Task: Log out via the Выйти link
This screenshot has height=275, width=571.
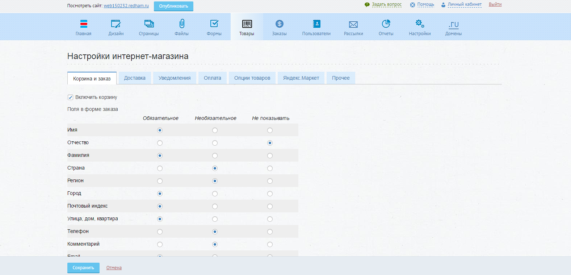Action: click(495, 4)
